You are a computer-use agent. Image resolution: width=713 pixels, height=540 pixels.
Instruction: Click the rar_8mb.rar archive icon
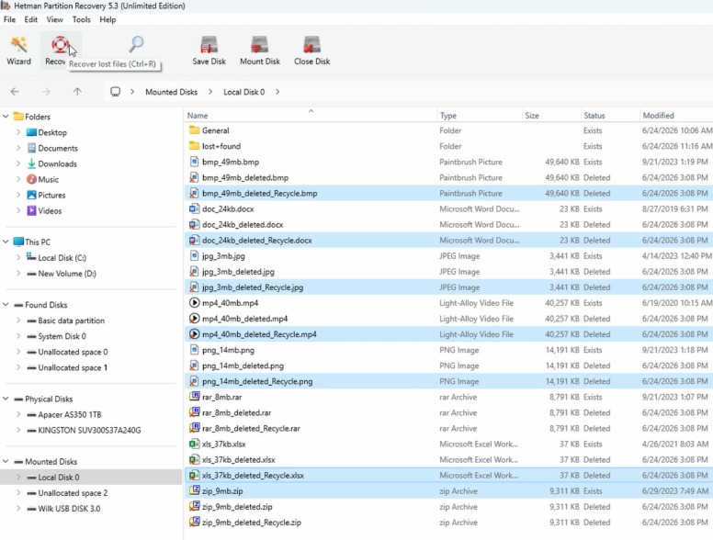click(194, 397)
